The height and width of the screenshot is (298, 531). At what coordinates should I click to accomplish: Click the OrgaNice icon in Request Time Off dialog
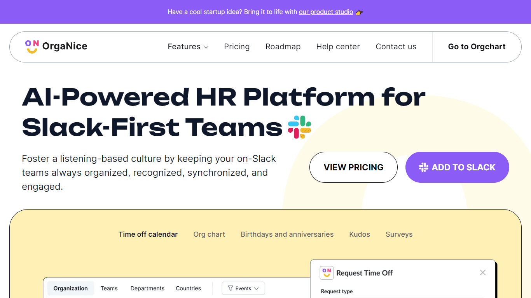point(327,273)
